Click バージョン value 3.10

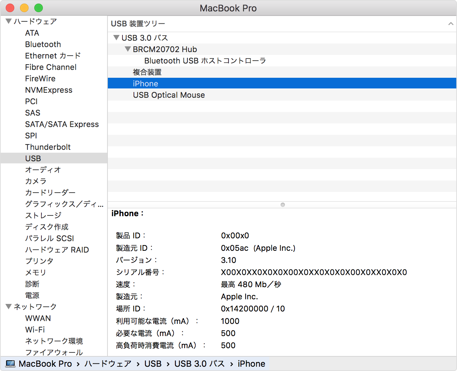click(228, 260)
